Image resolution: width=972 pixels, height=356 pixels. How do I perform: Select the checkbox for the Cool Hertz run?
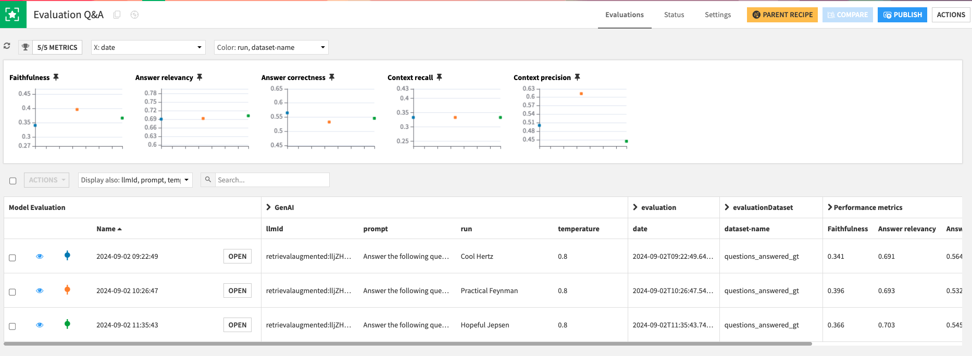13,258
